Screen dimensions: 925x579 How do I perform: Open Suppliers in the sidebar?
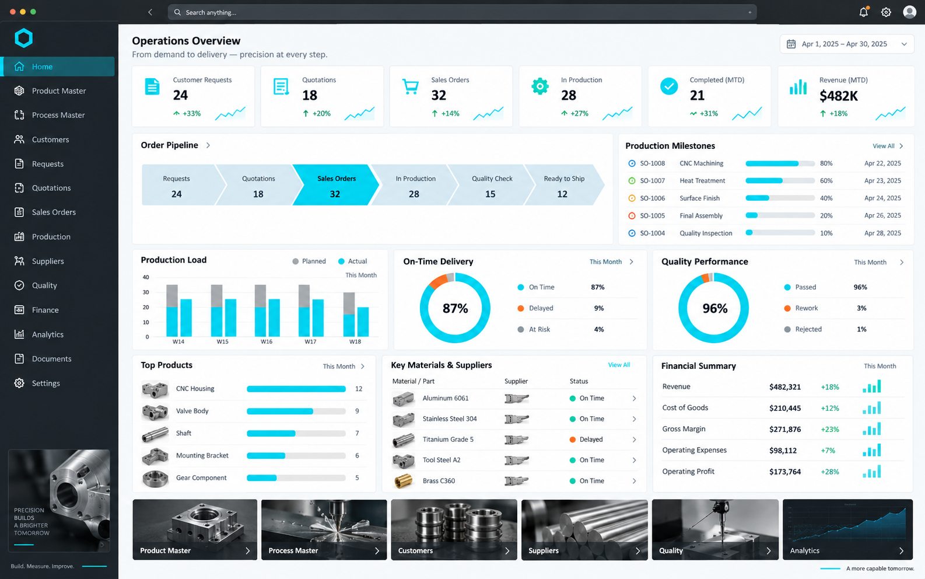pyautogui.click(x=58, y=261)
